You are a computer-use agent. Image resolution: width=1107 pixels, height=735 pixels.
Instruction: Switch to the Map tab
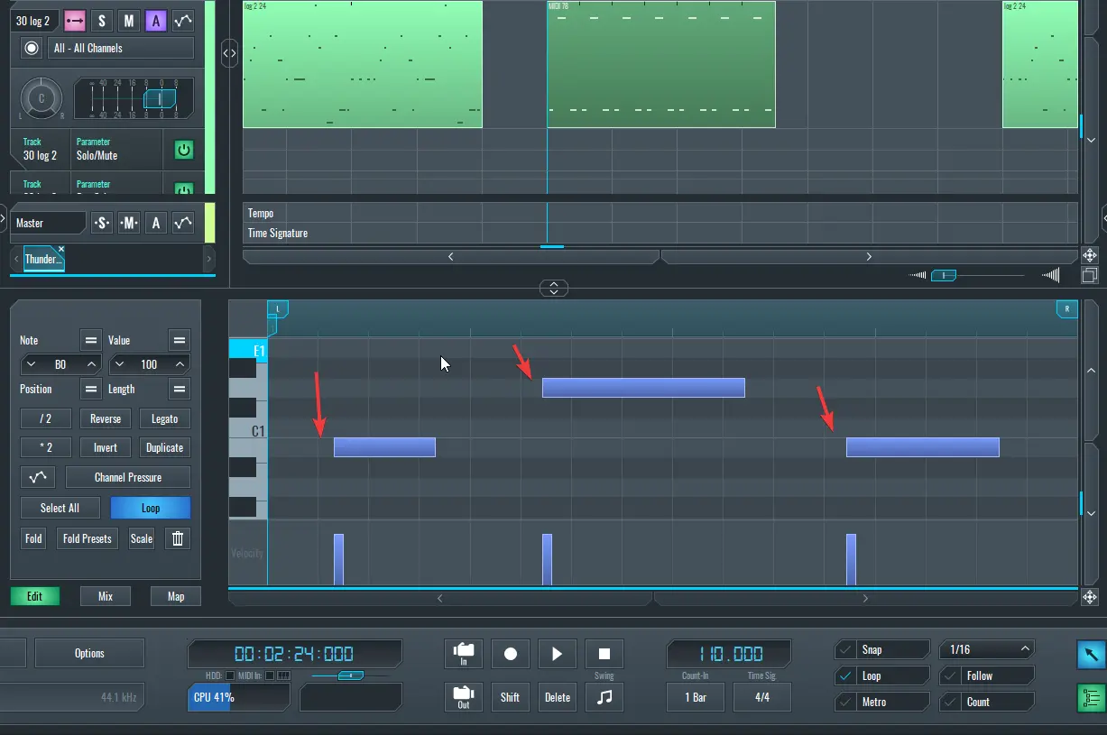pyautogui.click(x=176, y=596)
